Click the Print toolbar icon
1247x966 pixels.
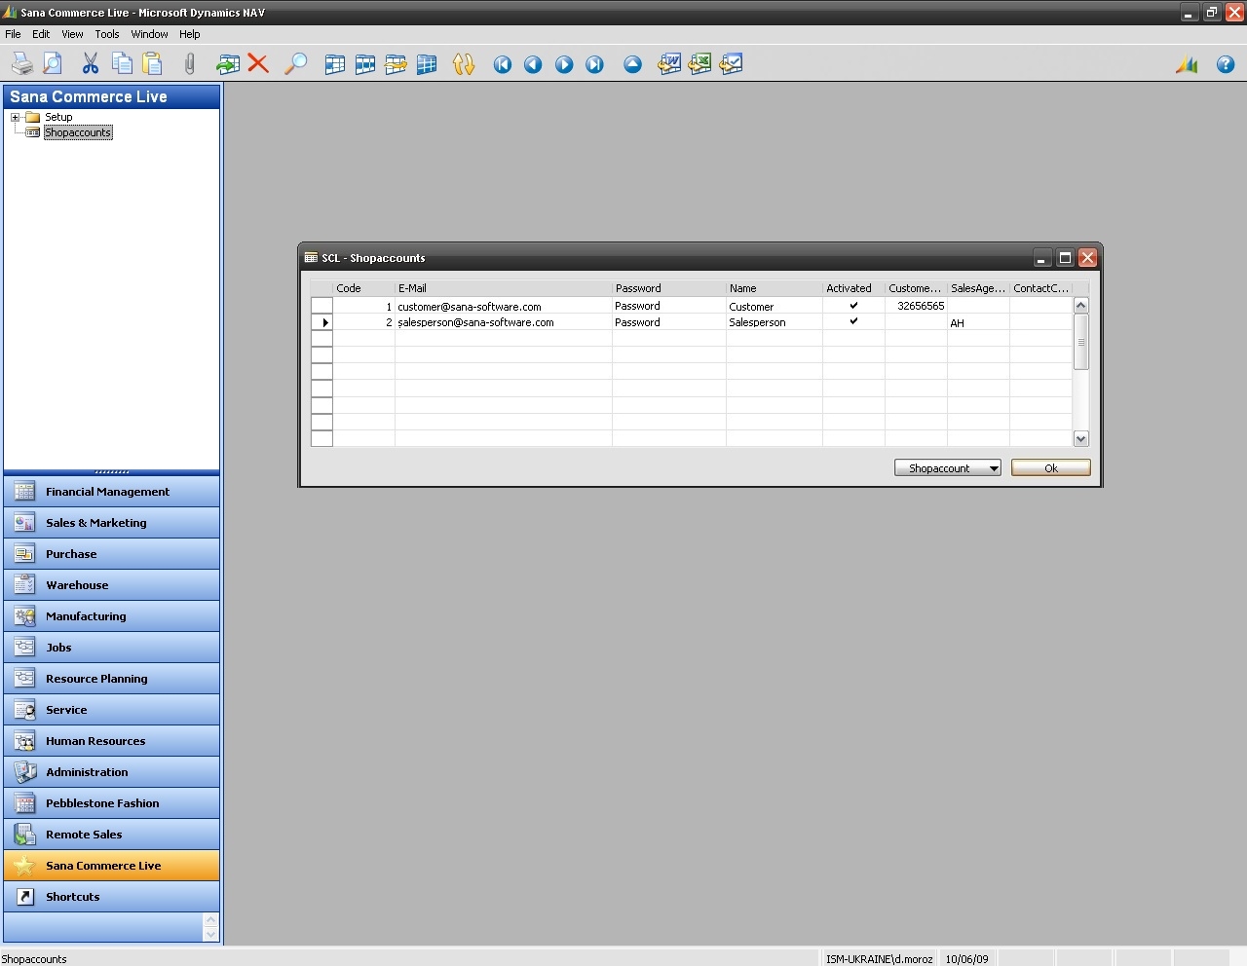point(21,64)
